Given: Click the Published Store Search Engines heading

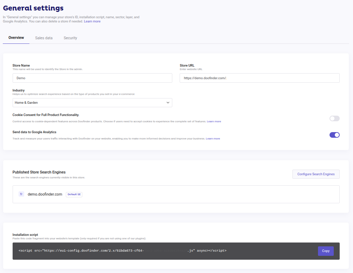Looking at the screenshot, I should [x=39, y=172].
